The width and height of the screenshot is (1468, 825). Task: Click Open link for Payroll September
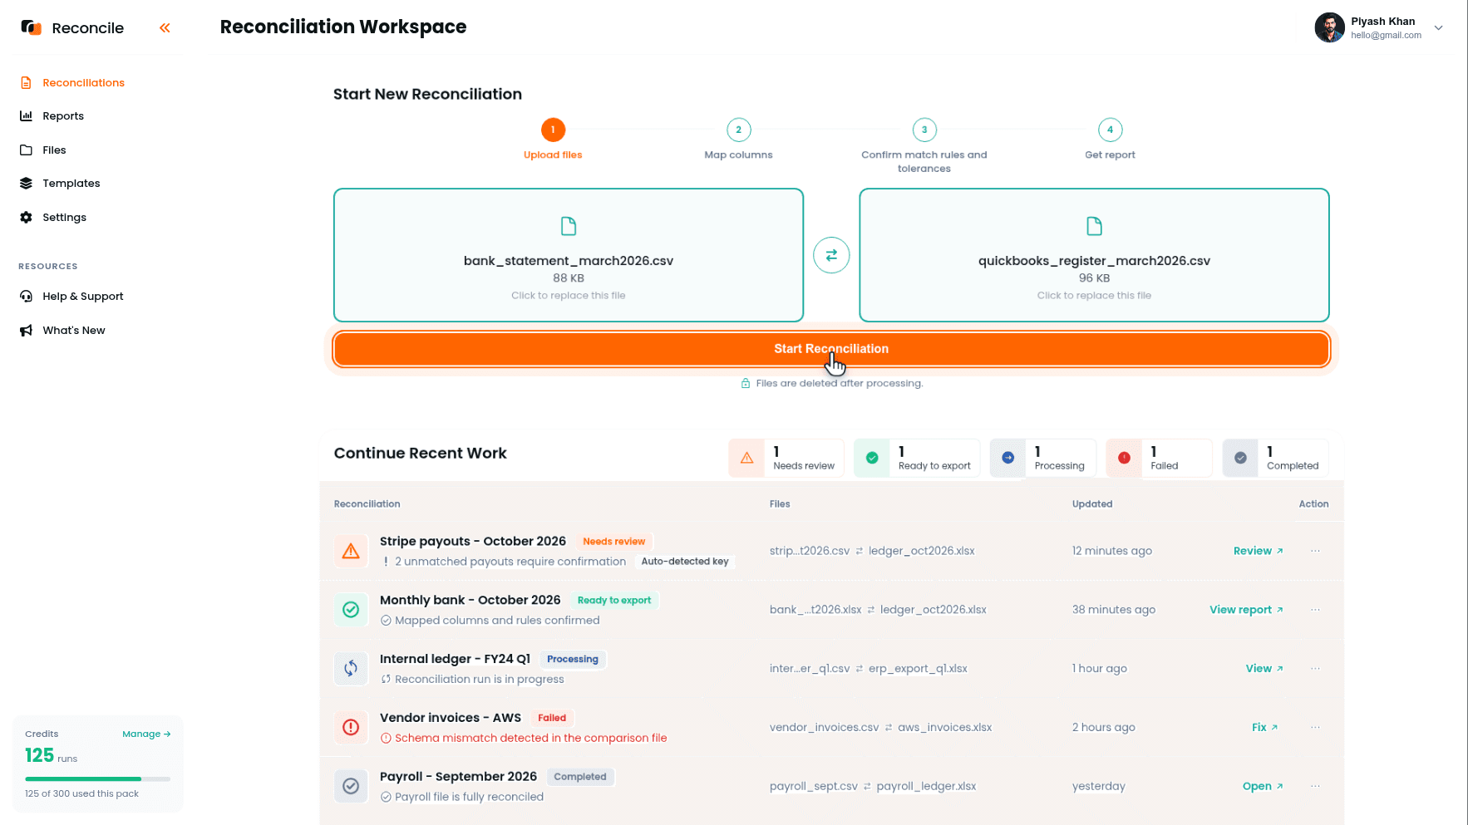[x=1263, y=786]
